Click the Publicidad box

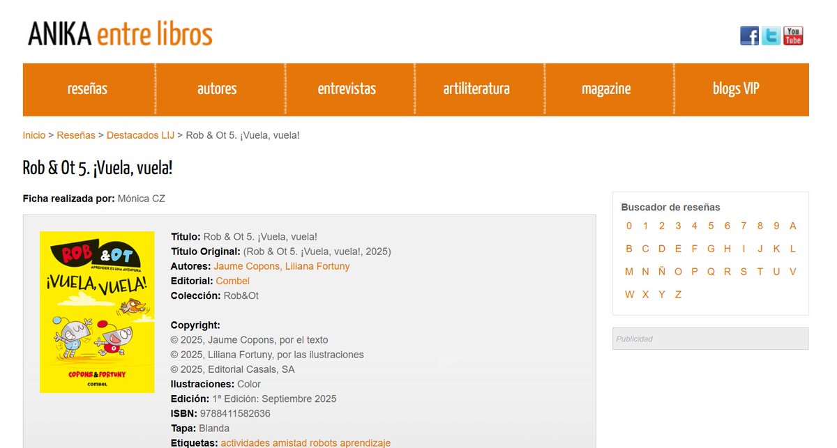710,339
